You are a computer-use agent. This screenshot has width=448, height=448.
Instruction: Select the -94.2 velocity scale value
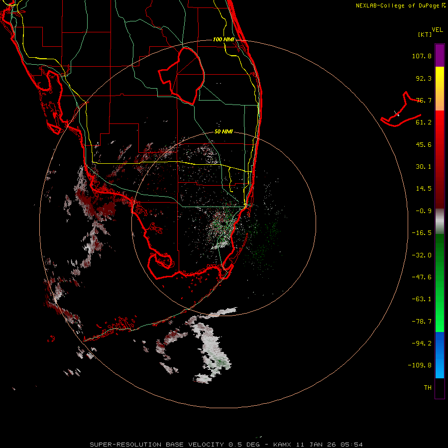point(422,343)
